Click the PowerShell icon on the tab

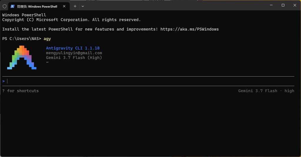pyautogui.click(x=12, y=6)
